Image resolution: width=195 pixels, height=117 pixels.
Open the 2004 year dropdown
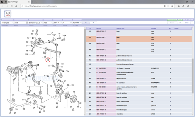[x=58, y=23]
